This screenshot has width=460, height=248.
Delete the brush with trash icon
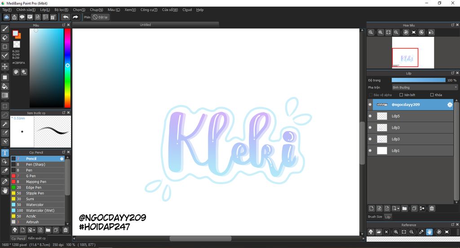pyautogui.click(x=66, y=230)
